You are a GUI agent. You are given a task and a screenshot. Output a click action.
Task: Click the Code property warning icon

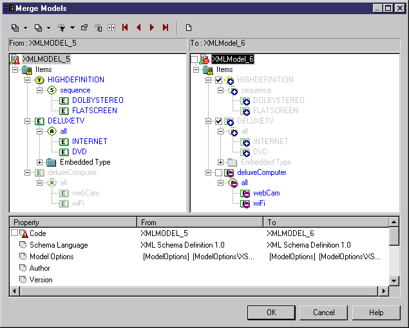click(x=23, y=233)
